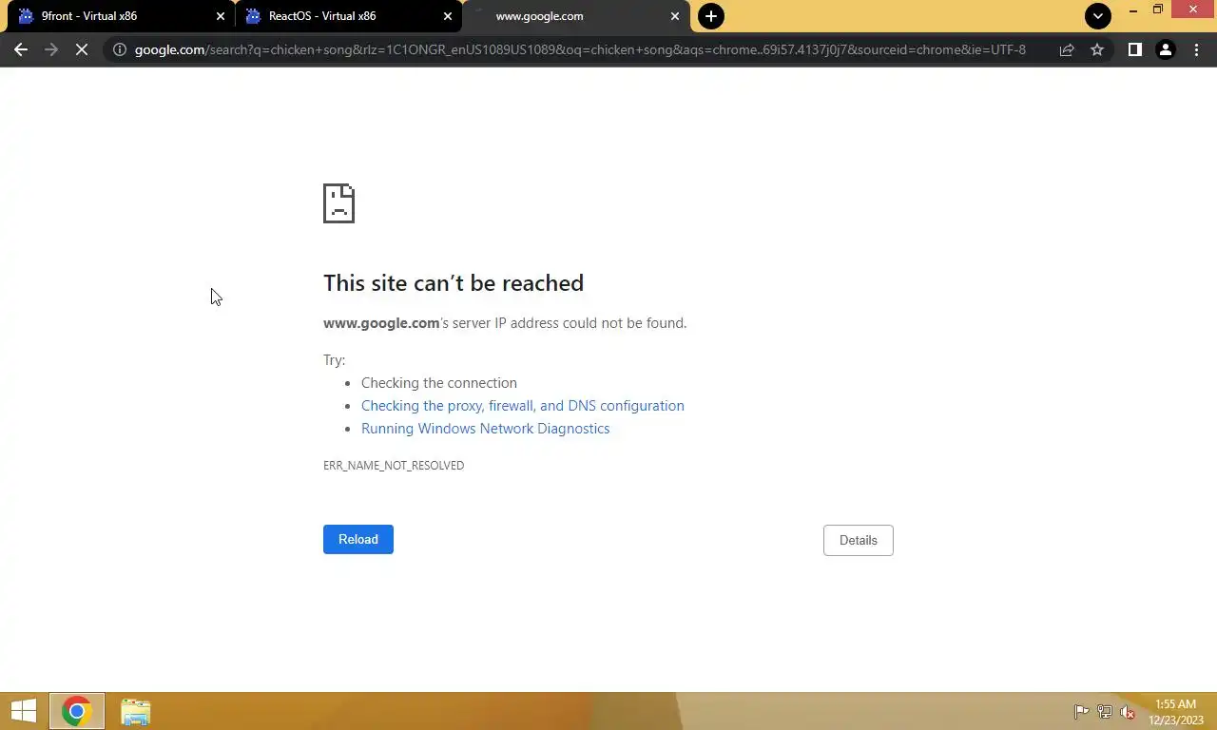
Task: Restore down the Chrome window
Action: 1158,10
